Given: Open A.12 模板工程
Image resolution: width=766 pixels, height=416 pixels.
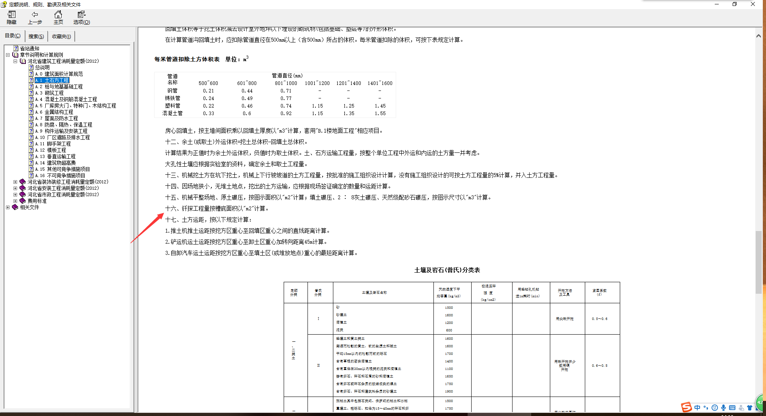Looking at the screenshot, I should [x=50, y=150].
